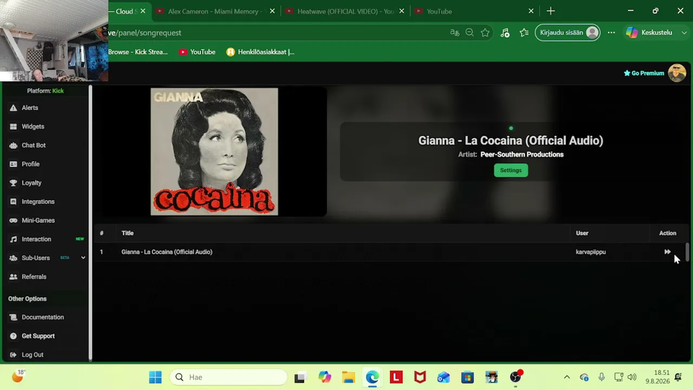Close the YouTube browser tab
The width and height of the screenshot is (693, 390).
point(531,11)
